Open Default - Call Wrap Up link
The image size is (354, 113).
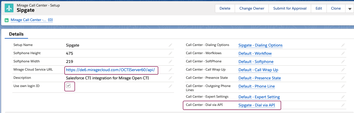tap(258, 70)
